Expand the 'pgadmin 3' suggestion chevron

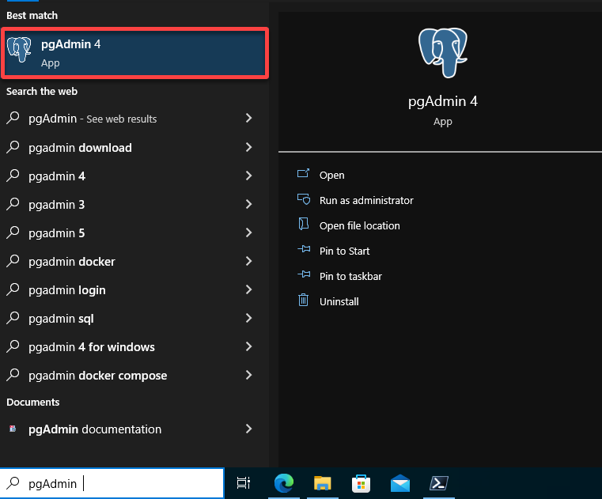(x=248, y=204)
